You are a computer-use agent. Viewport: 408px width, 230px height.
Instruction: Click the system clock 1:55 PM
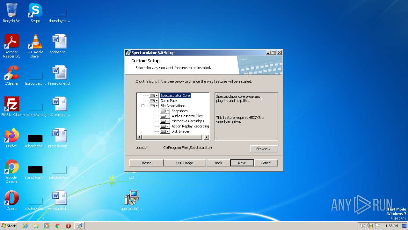click(x=392, y=226)
